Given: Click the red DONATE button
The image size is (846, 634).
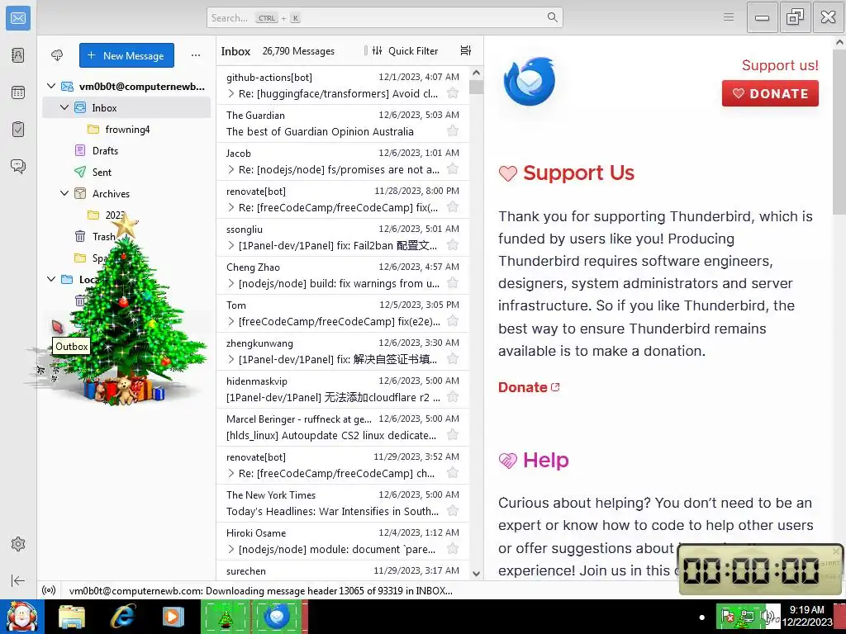Looking at the screenshot, I should [x=770, y=93].
